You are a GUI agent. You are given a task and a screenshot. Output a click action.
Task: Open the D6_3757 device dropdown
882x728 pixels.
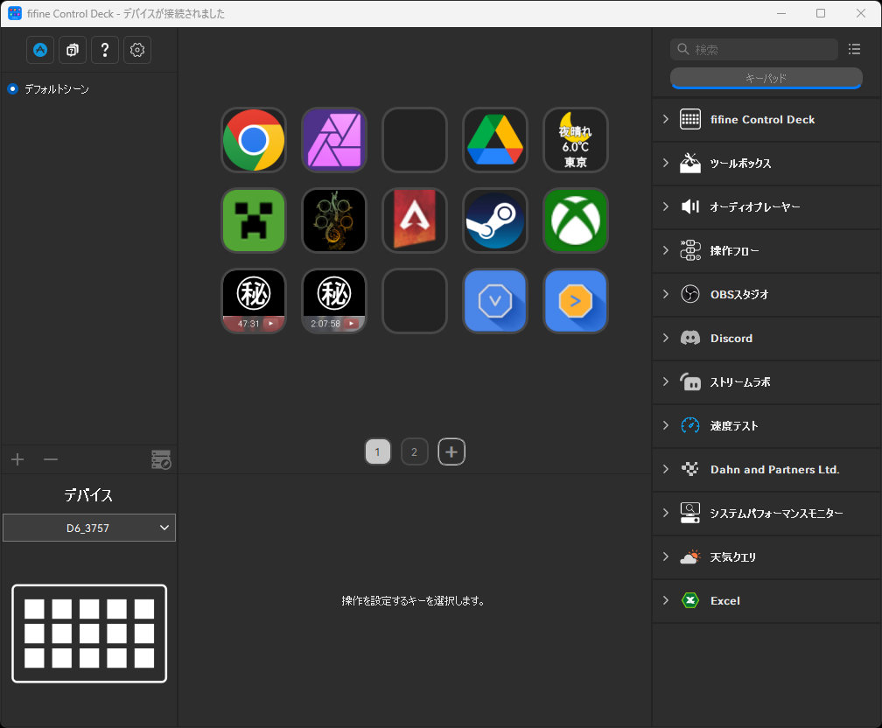tap(89, 528)
